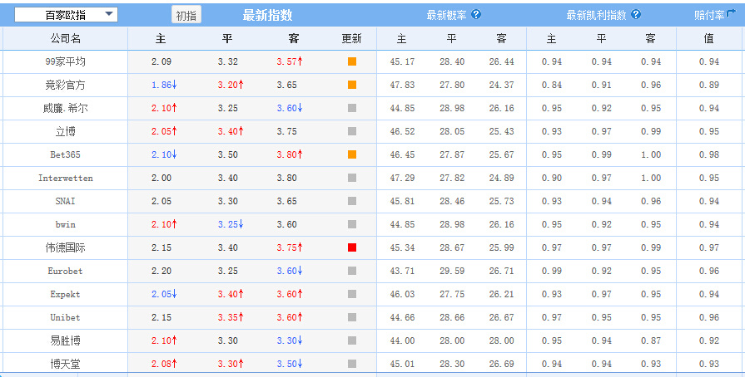Click the gray update square for SNAI

(x=352, y=201)
